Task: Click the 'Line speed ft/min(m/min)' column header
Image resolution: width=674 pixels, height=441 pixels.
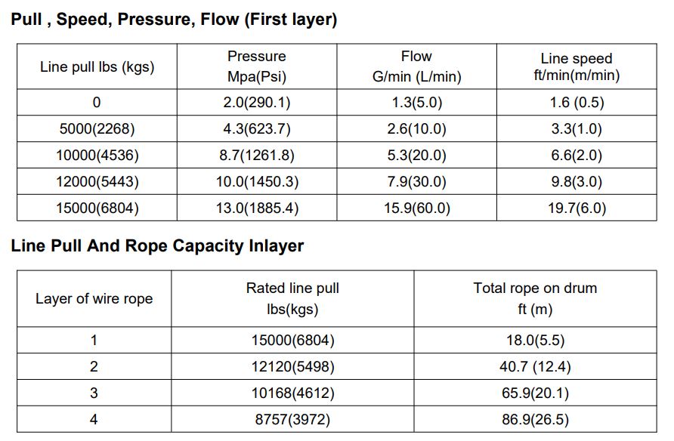Action: [577, 66]
